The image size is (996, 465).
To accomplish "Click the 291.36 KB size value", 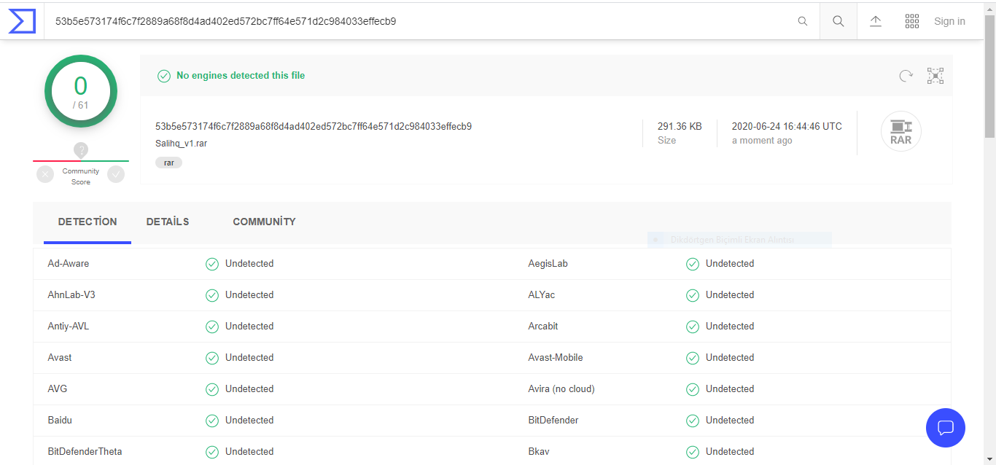I will 680,126.
